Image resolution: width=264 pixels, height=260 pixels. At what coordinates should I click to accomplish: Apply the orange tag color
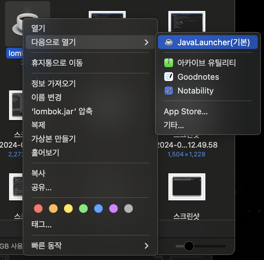53,209
